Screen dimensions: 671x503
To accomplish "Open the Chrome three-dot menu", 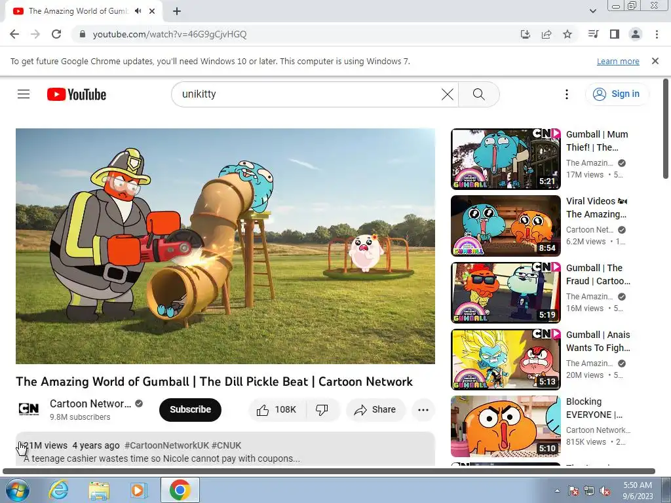I will tap(657, 34).
